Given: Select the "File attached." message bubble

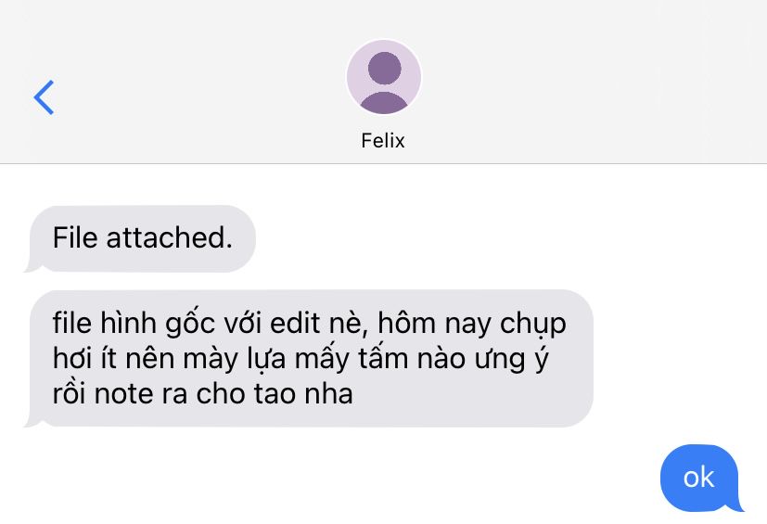Looking at the screenshot, I should click(x=142, y=238).
